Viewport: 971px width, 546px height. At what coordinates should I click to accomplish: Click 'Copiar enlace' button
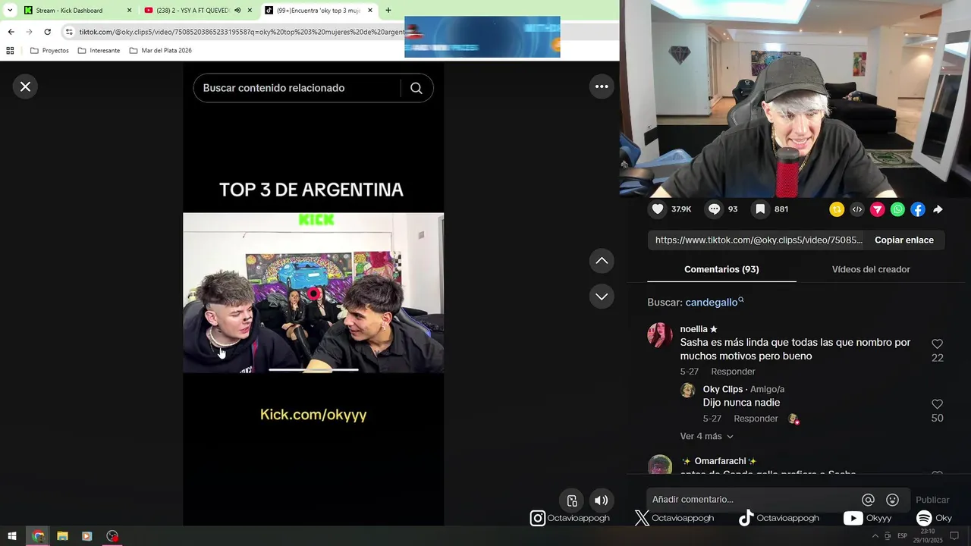[903, 240]
